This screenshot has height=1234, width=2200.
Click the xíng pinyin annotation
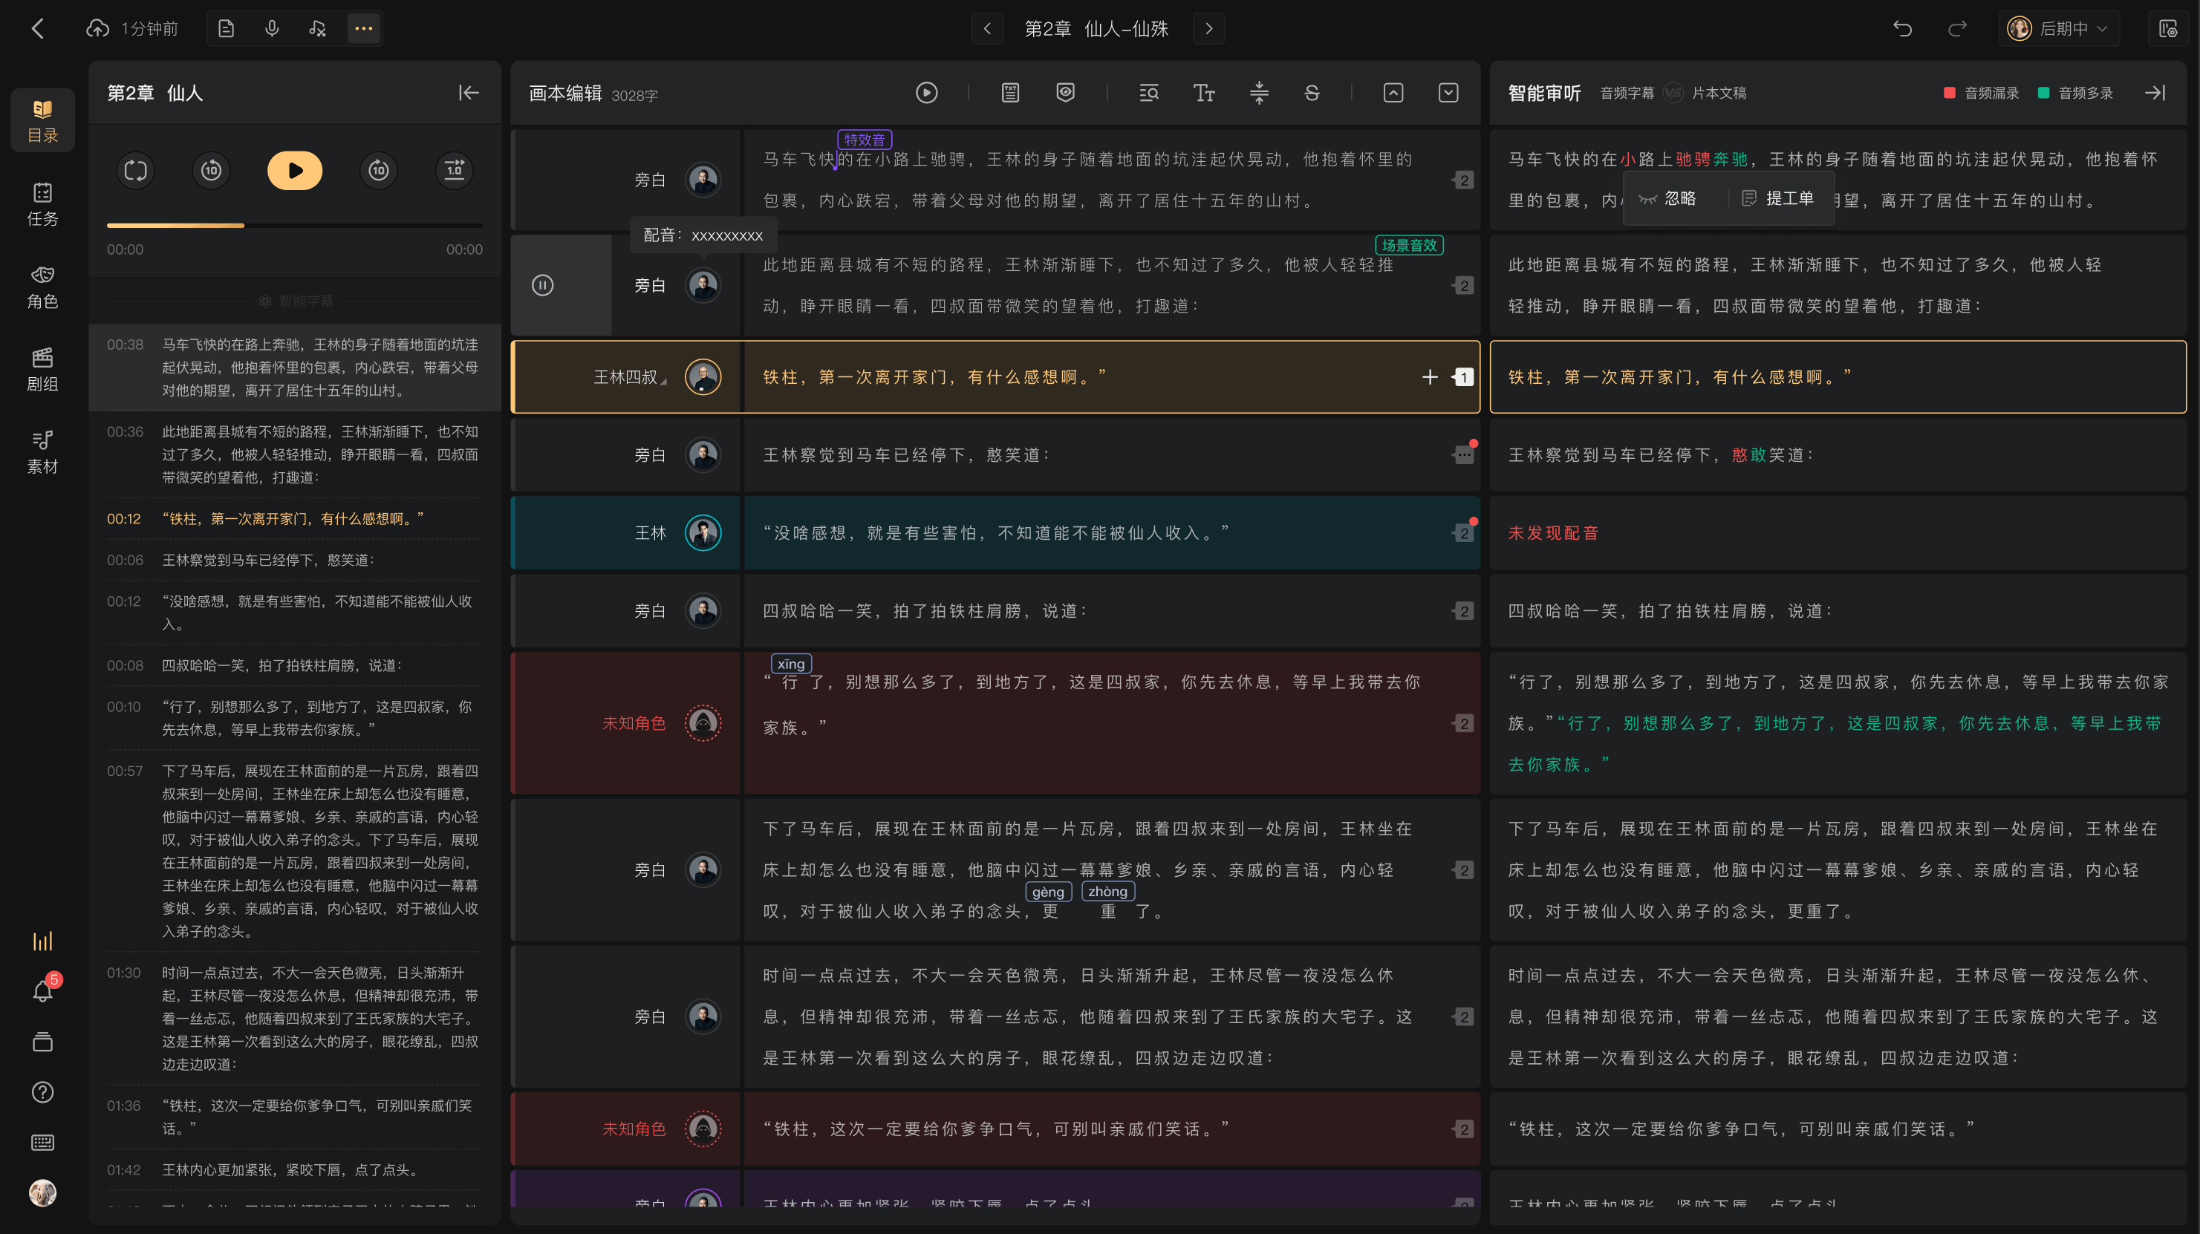(791, 664)
